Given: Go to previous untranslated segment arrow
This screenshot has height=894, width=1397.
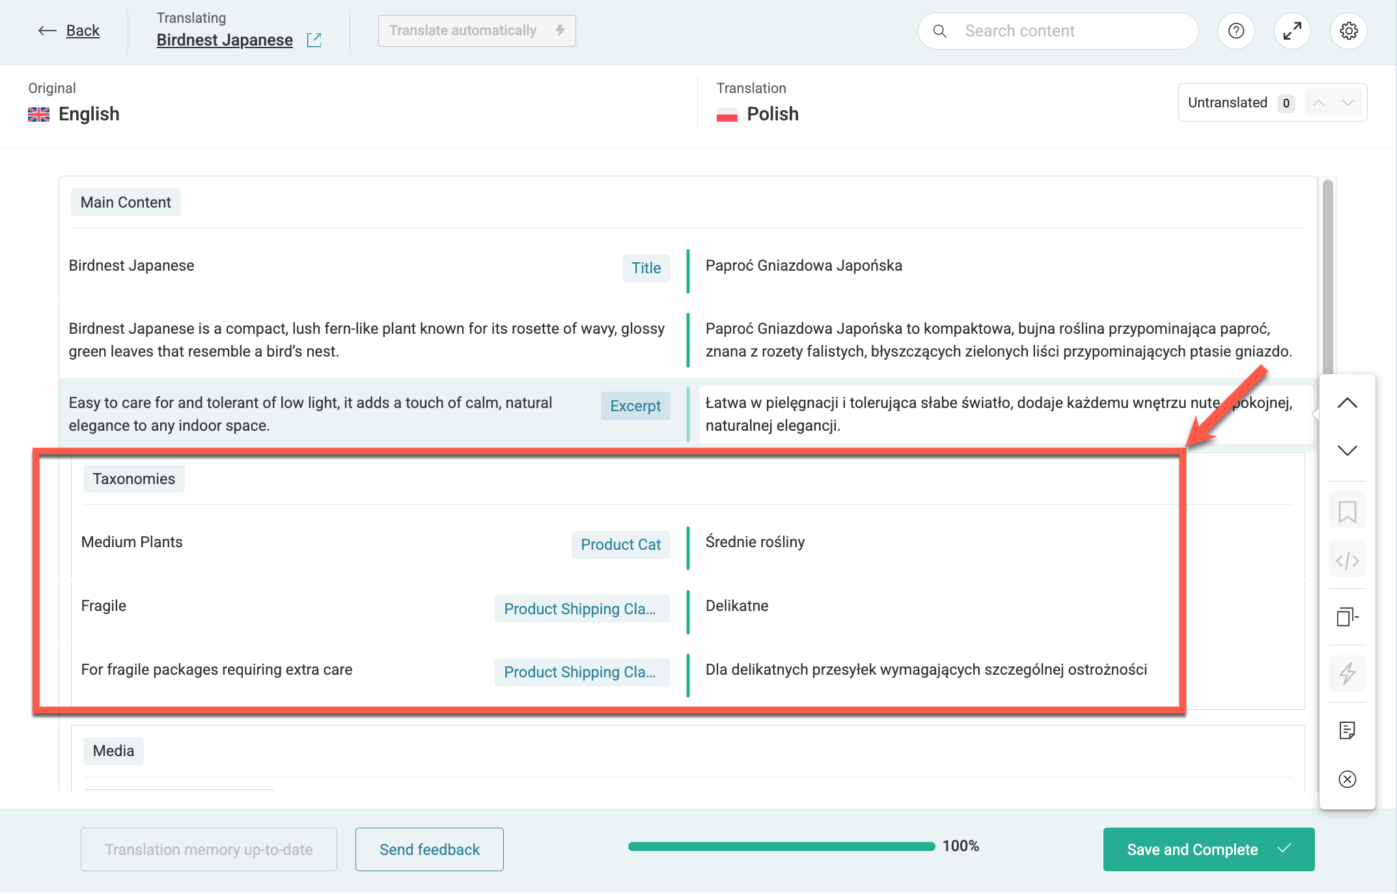Looking at the screenshot, I should point(1318,103).
